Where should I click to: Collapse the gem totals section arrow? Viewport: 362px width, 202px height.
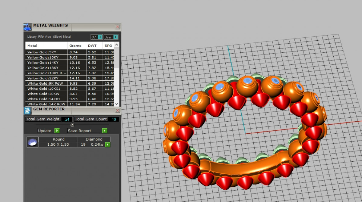pyautogui.click(x=72, y=125)
